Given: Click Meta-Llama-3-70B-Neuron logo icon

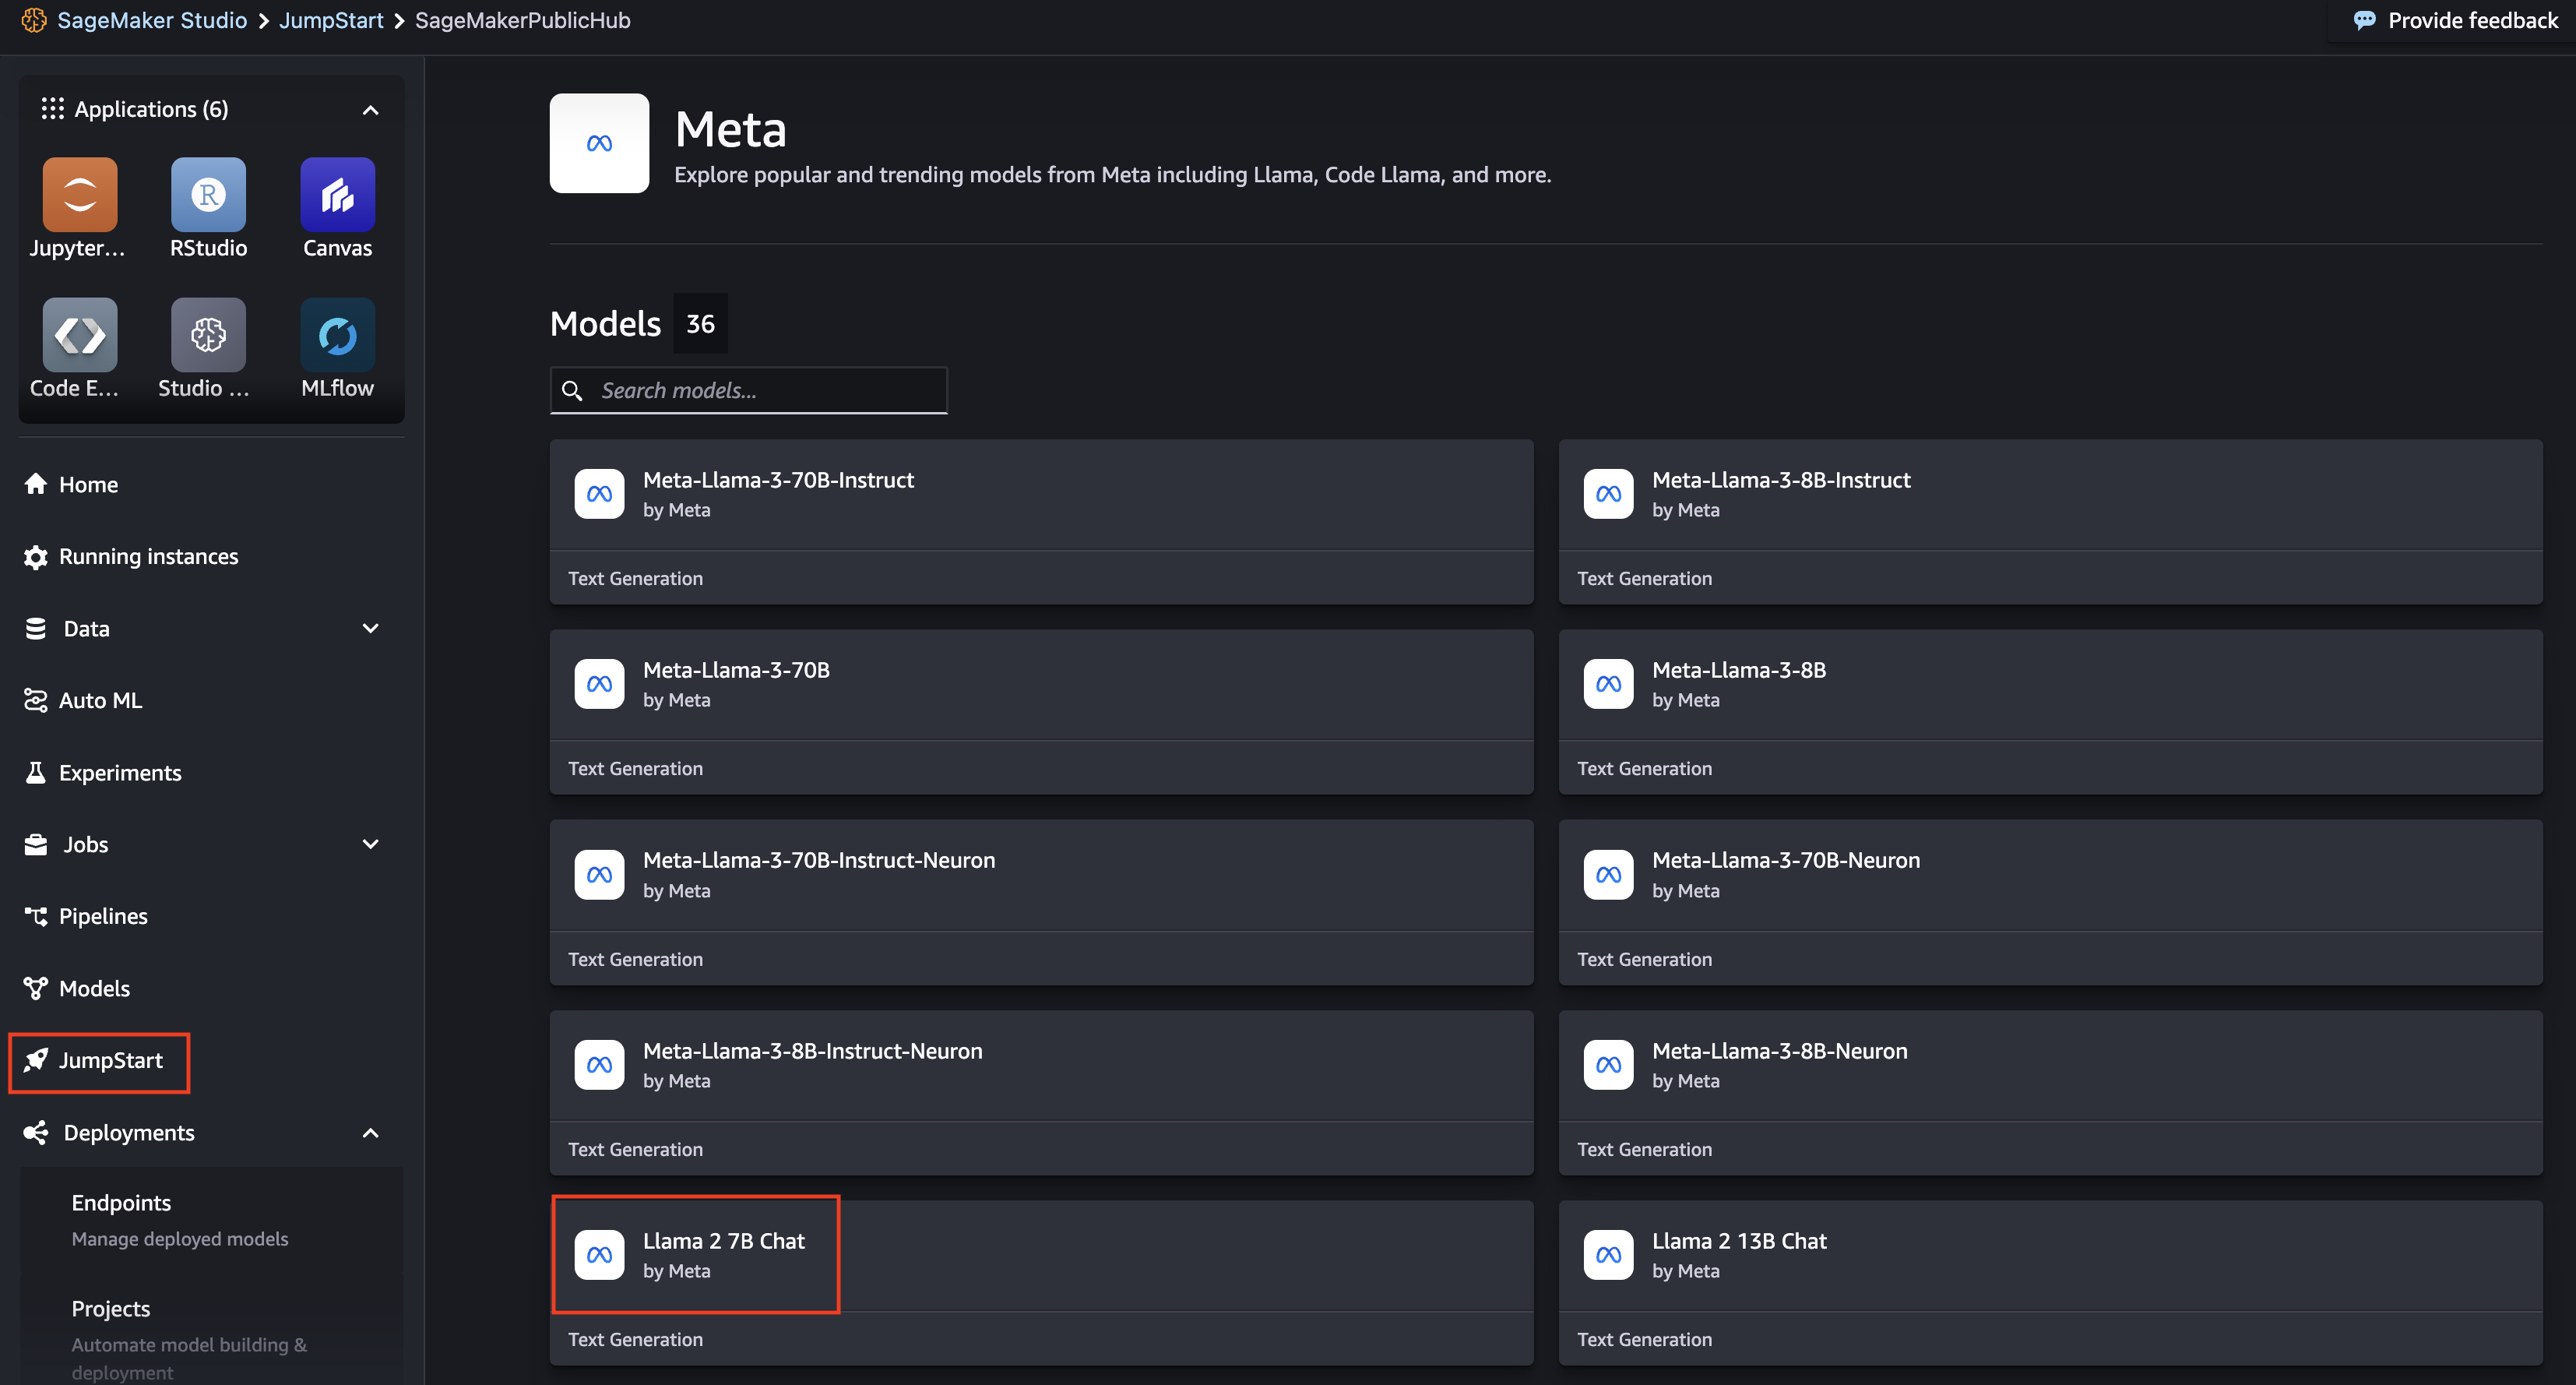Looking at the screenshot, I should (x=1608, y=875).
